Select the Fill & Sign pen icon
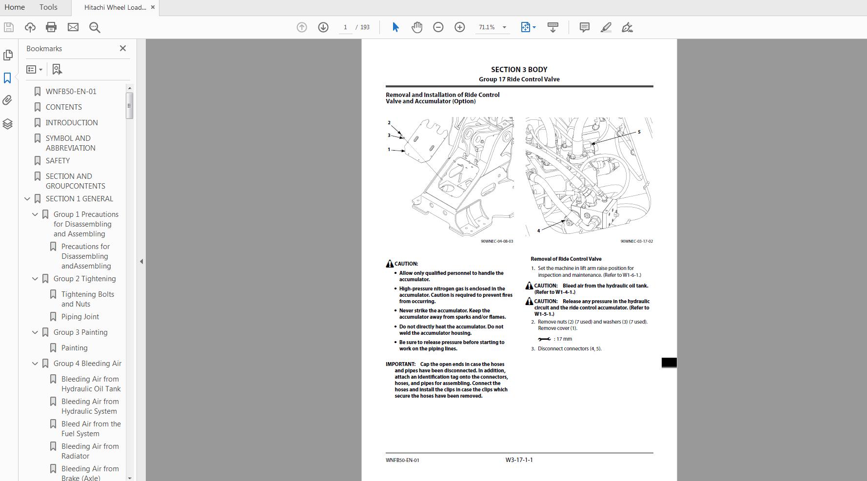 pos(628,27)
